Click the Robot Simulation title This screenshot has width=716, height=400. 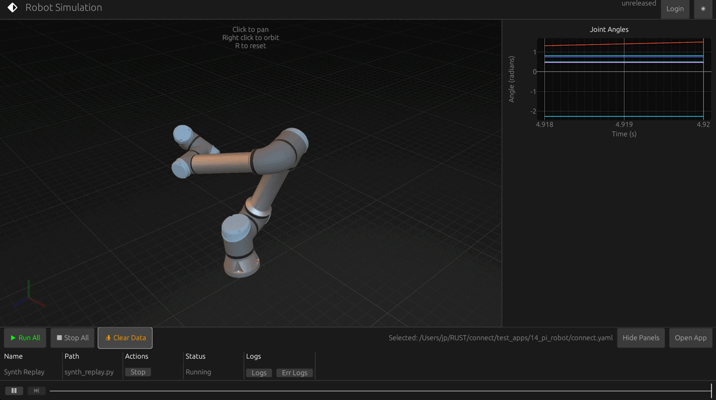click(64, 8)
